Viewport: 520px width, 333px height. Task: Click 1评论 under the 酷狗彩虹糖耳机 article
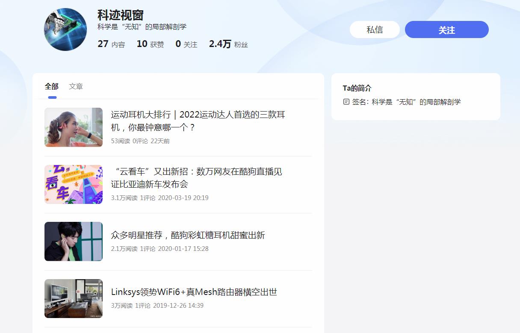coord(148,249)
